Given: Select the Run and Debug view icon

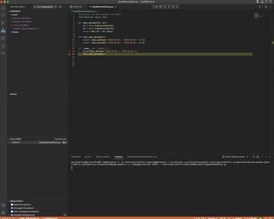Looking at the screenshot, I should point(3,31).
